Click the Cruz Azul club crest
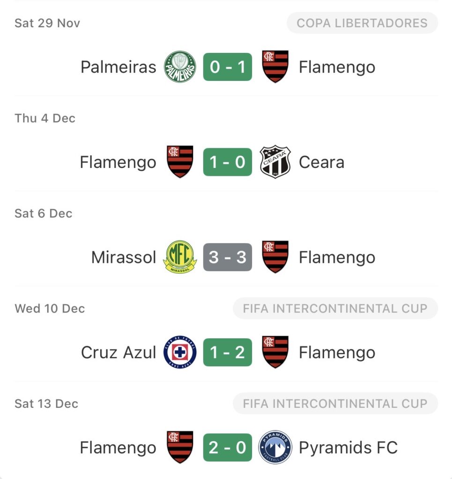The image size is (452, 479). 180,352
